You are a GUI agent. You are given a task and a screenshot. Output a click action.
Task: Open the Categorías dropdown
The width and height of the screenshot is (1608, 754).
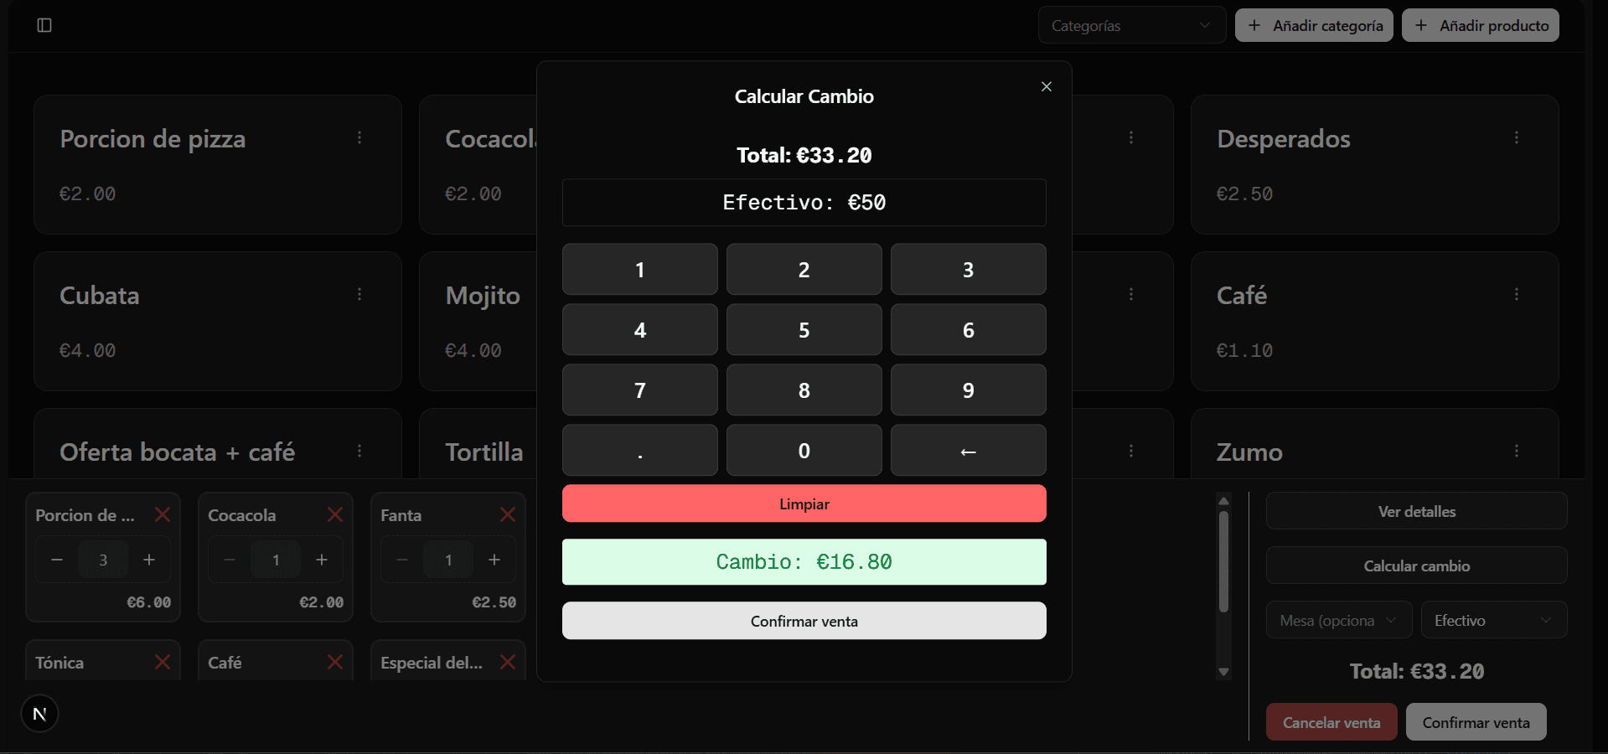pos(1131,25)
